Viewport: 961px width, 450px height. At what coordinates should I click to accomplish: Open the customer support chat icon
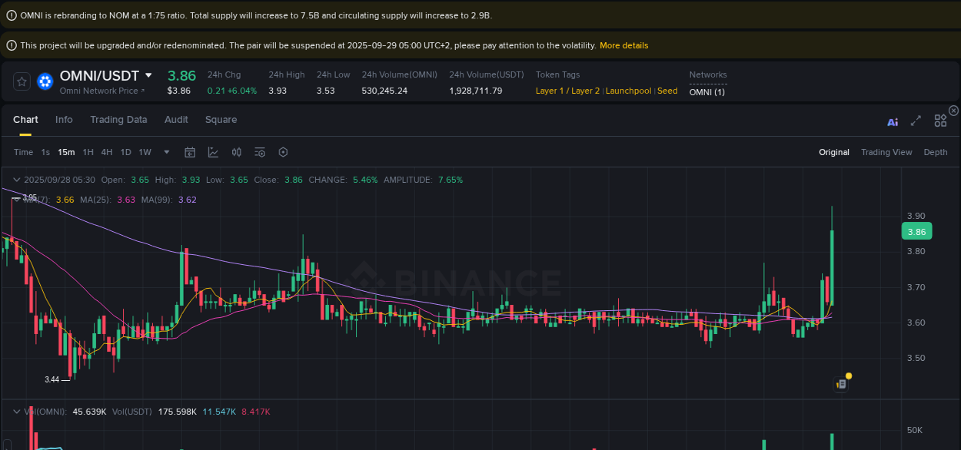[840, 382]
